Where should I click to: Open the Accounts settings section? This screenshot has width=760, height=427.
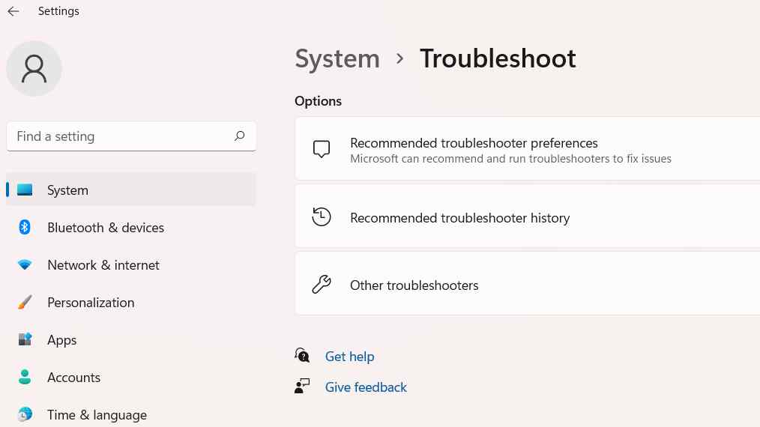(131, 377)
